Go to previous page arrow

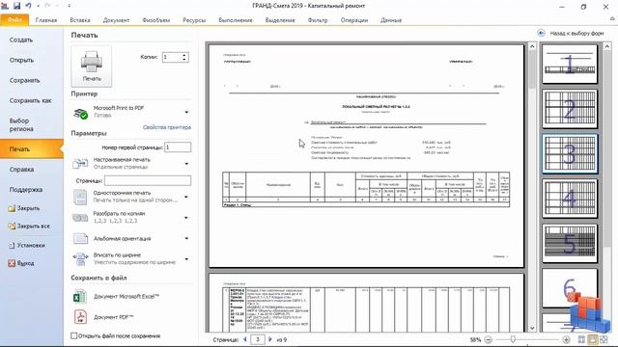[245, 339]
